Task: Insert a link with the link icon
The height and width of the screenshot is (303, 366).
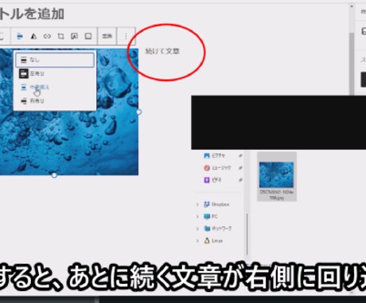Action: coord(47,36)
